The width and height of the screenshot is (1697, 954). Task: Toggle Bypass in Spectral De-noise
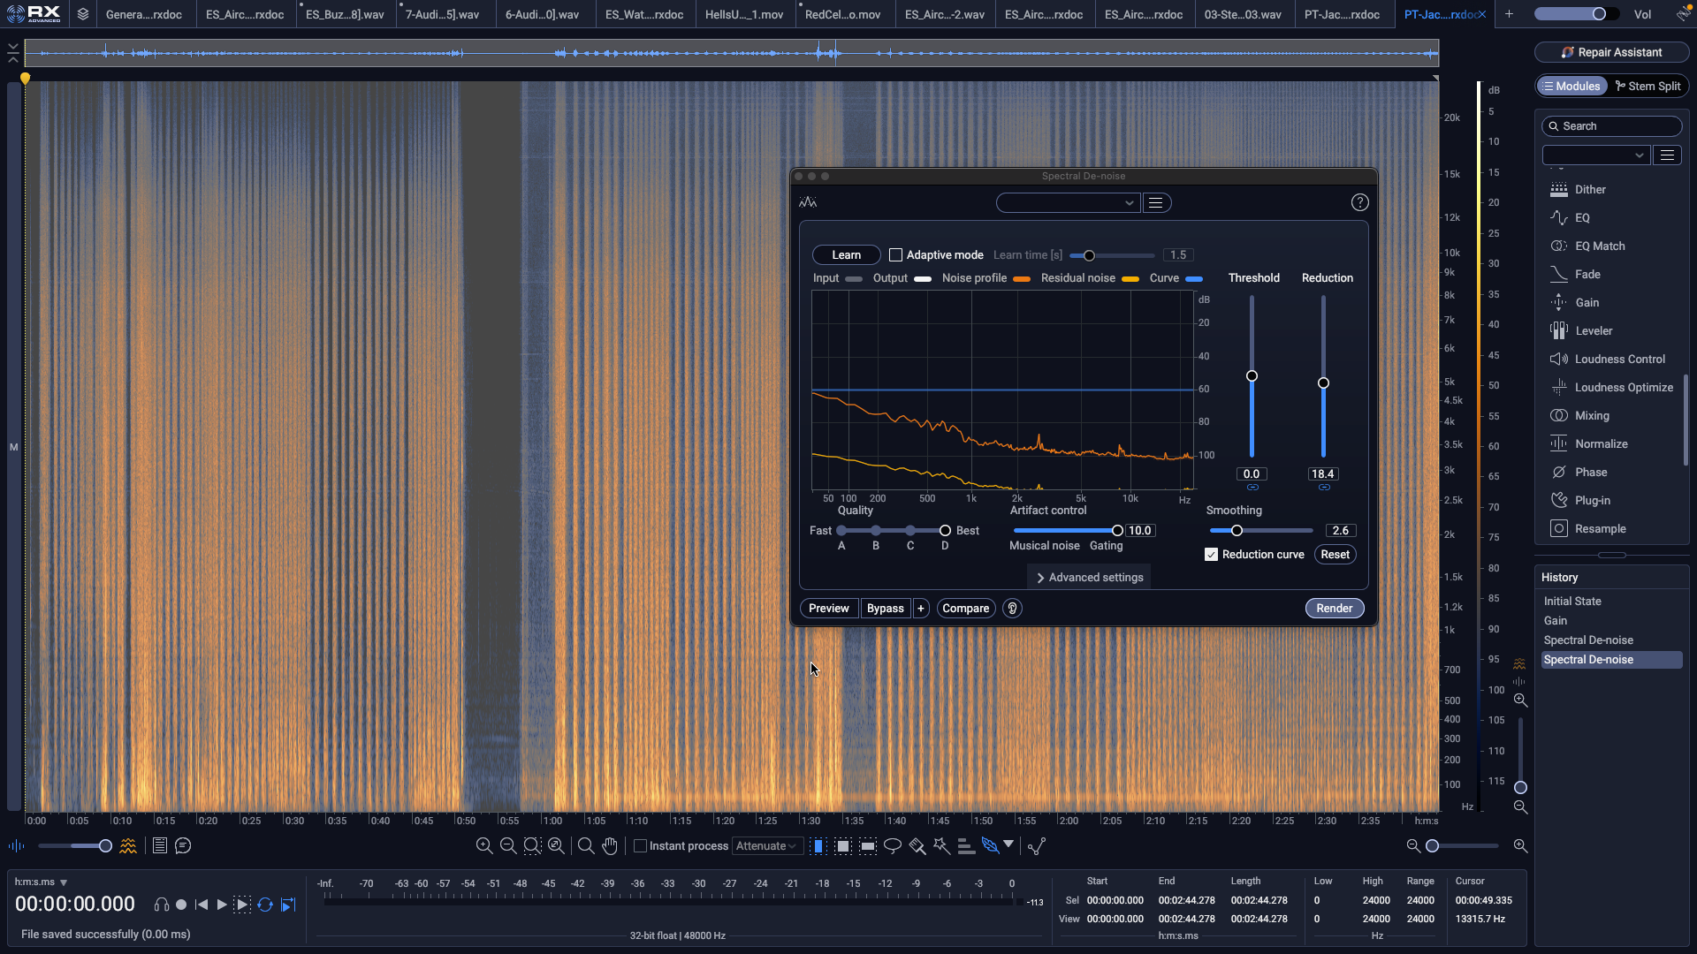coord(885,609)
